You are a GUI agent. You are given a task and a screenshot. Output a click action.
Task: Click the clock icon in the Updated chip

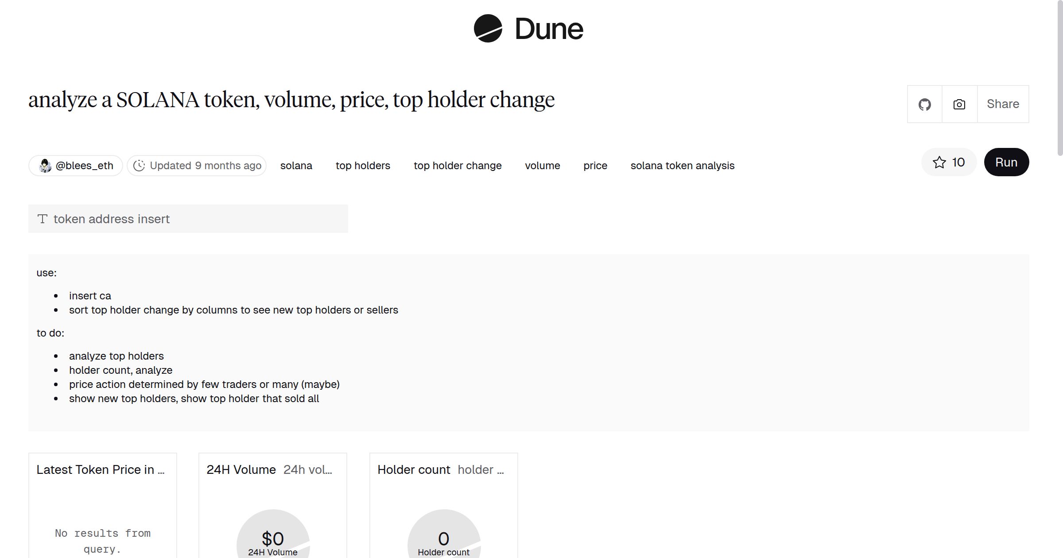point(139,165)
